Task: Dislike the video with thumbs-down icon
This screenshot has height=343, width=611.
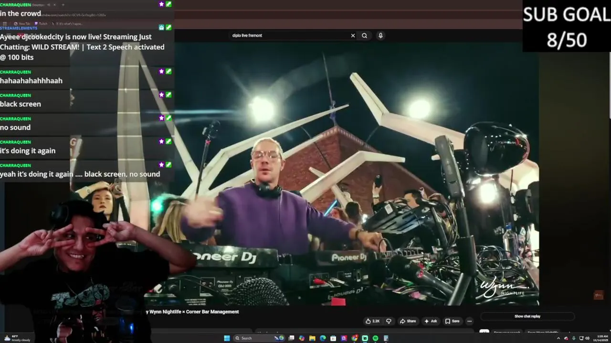Action: tap(389, 321)
